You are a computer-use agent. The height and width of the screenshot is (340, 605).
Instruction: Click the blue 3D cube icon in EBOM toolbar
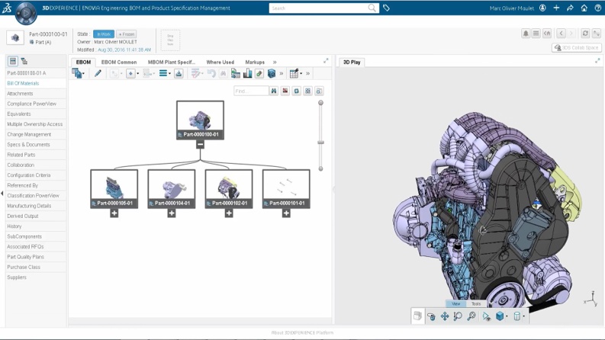point(272,73)
